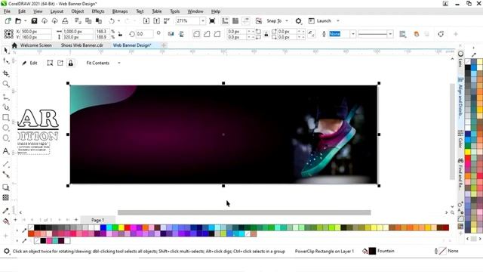Viewport: 483px width, 272px height.
Task: Add a page with the plus button
Action: click(76, 220)
